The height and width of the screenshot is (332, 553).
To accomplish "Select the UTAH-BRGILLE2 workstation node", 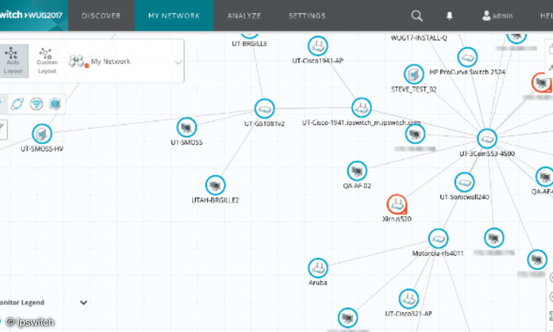I will 215,185.
